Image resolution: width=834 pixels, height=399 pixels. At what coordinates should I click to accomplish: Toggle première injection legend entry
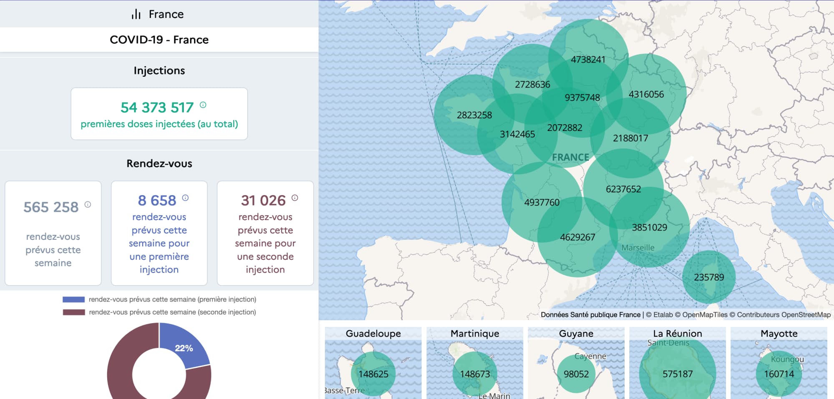(x=172, y=299)
